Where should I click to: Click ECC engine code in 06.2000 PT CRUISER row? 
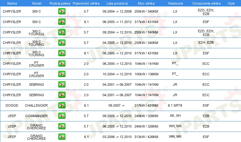tap(206, 64)
